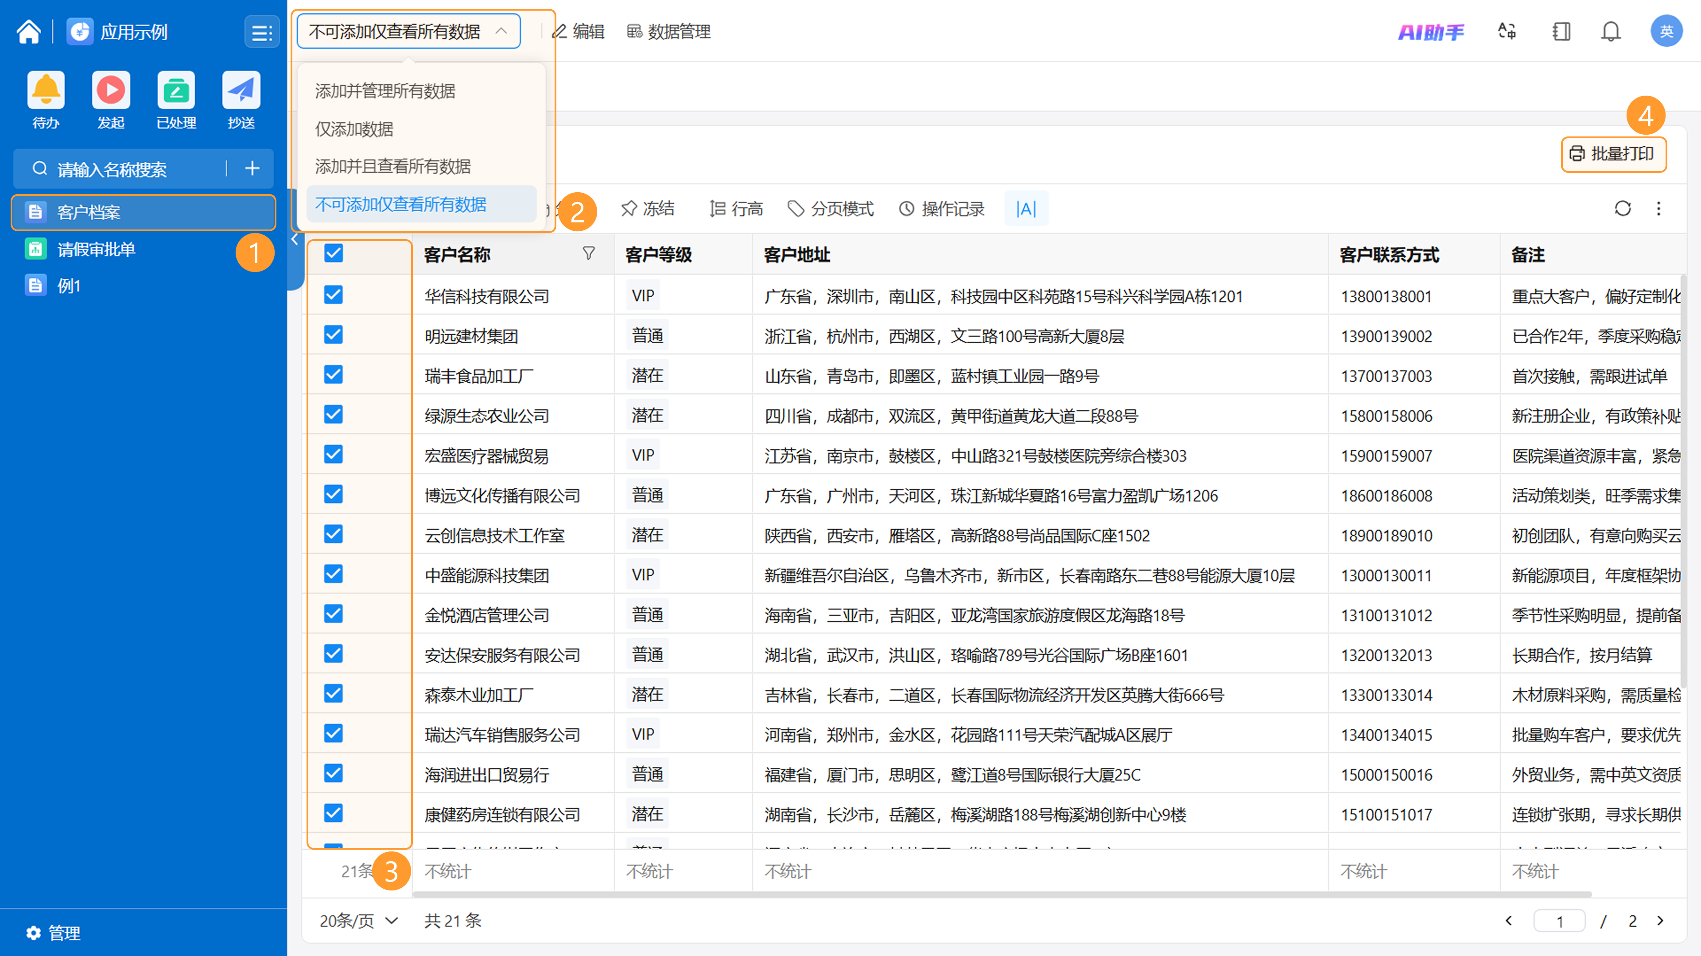Open the AI助手 assistant

(x=1431, y=32)
